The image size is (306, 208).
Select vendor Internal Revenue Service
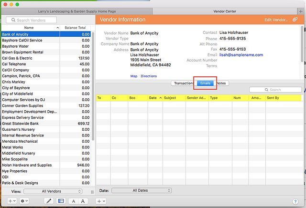click(x=46, y=135)
